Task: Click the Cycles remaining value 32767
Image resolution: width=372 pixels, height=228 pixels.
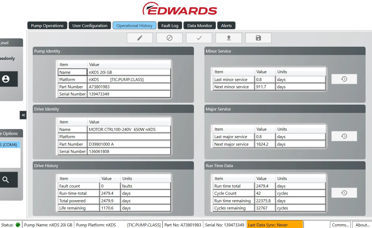Action: (x=265, y=208)
